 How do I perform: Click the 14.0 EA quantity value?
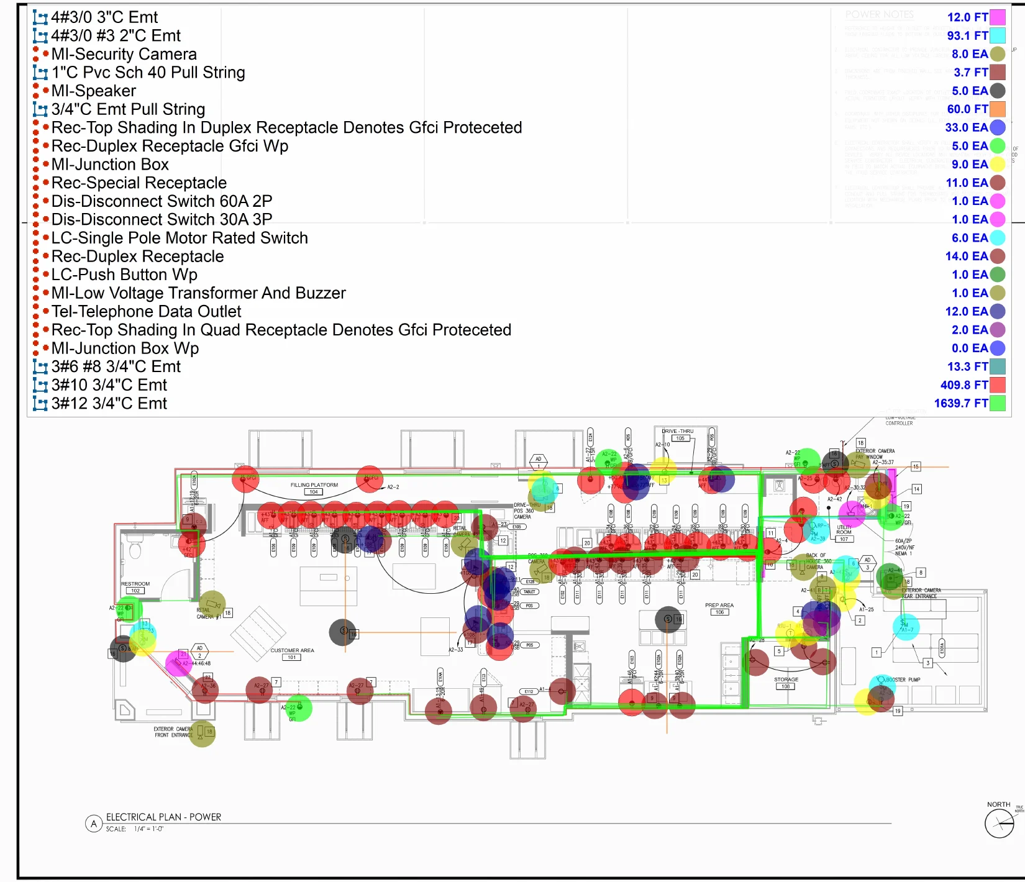click(967, 257)
